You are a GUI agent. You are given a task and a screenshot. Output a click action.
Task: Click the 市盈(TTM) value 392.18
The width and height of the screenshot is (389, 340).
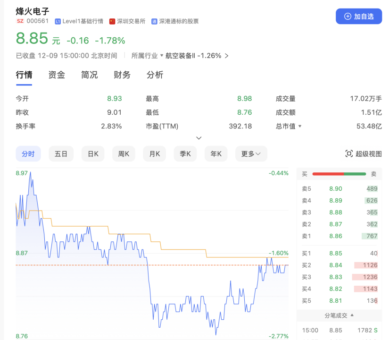click(240, 126)
